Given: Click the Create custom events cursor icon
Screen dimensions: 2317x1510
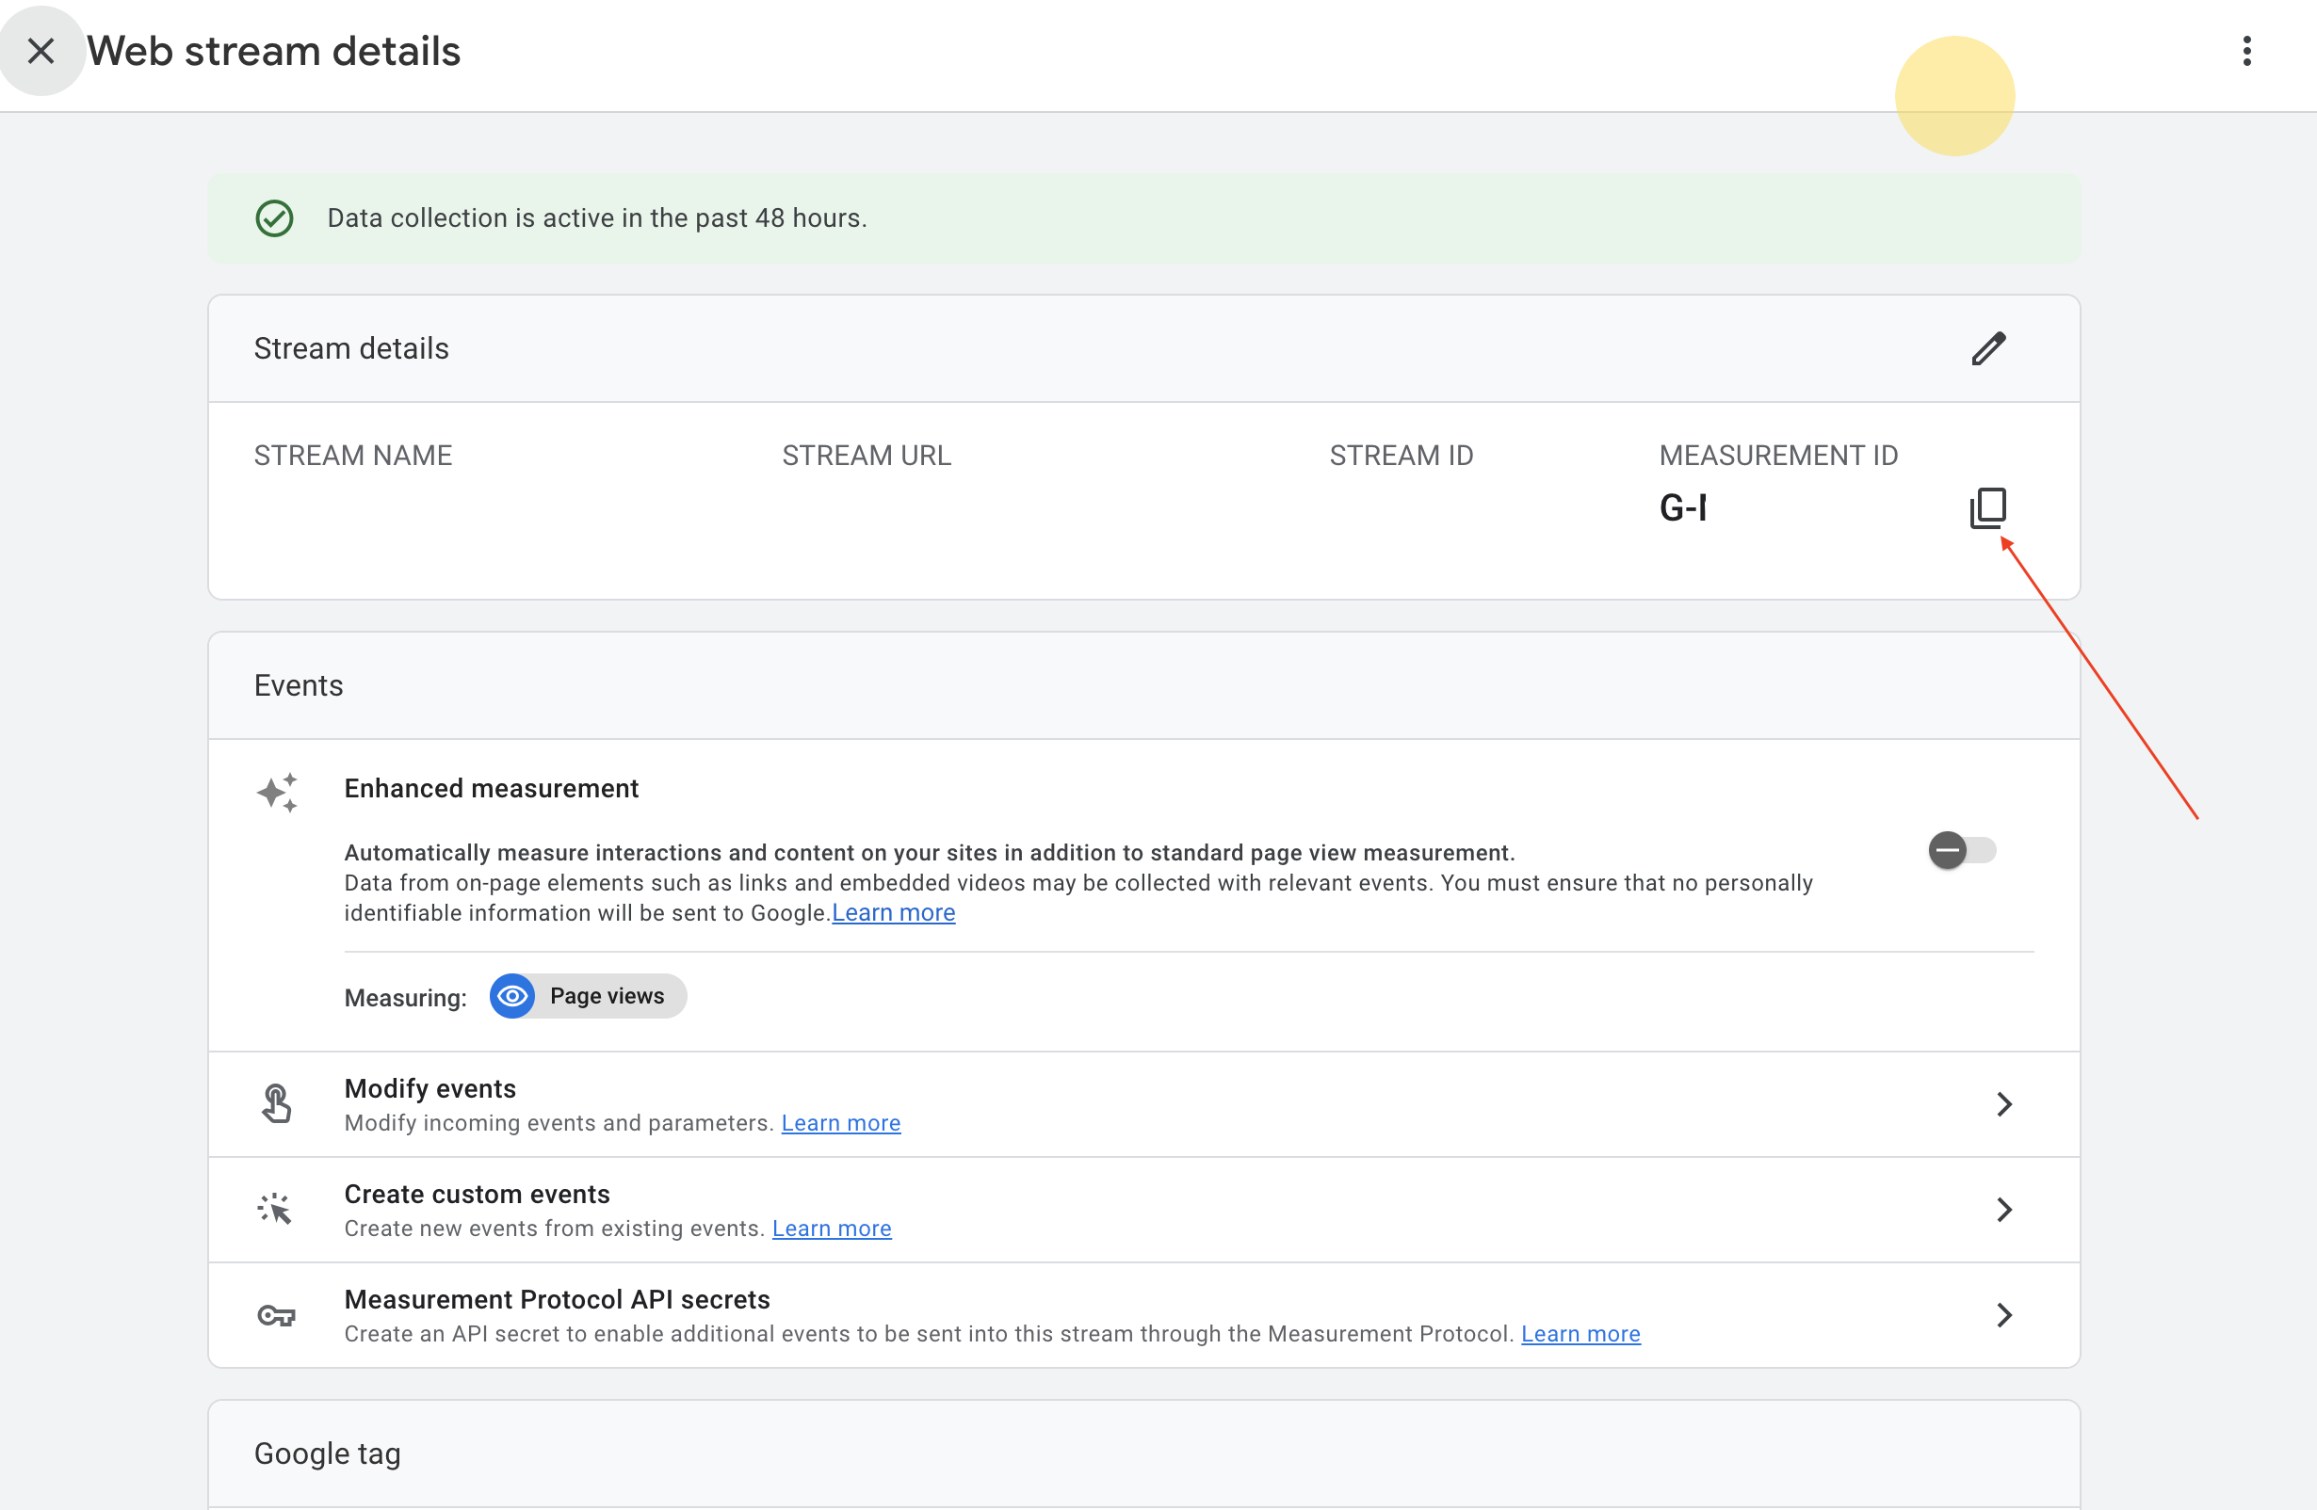Looking at the screenshot, I should pyautogui.click(x=276, y=1210).
